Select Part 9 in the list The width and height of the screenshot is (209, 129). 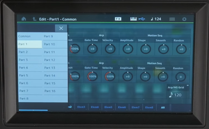tap(55, 36)
